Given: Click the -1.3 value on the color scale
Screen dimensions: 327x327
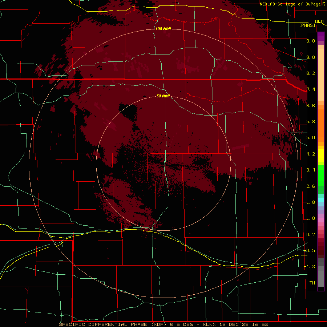Looking at the screenshot, I should (309, 267).
